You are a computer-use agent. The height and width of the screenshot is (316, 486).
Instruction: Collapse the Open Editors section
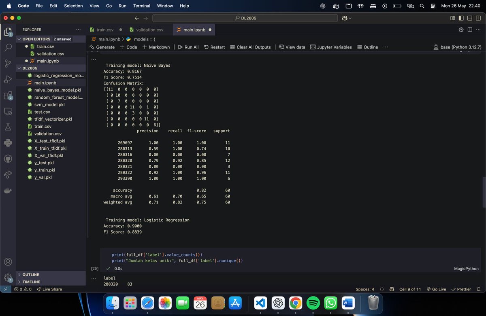click(x=51, y=39)
